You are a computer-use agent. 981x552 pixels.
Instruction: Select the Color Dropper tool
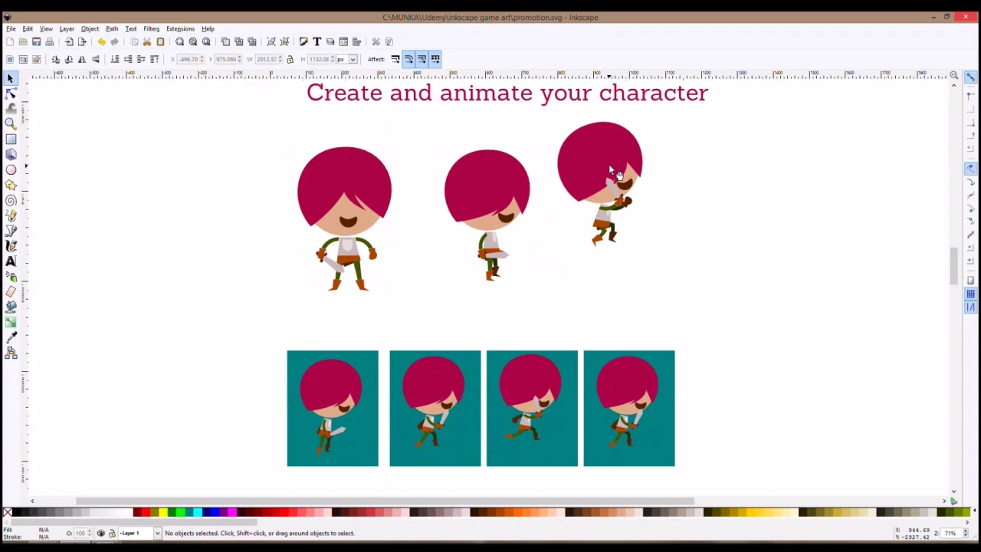[x=11, y=338]
